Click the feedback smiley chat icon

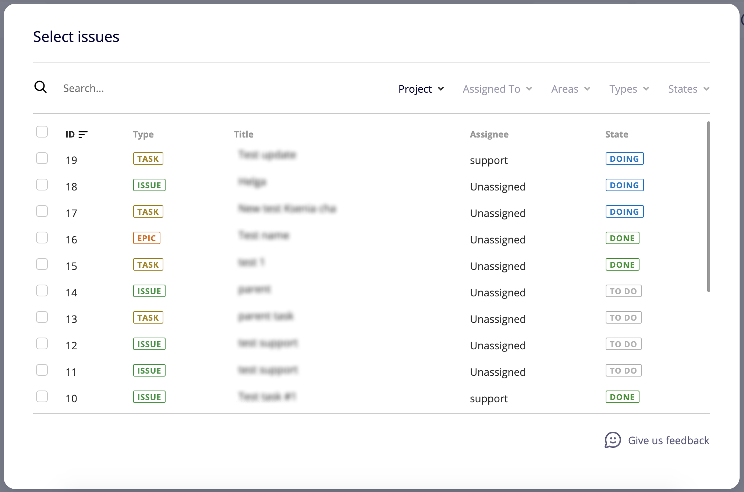[x=612, y=440]
